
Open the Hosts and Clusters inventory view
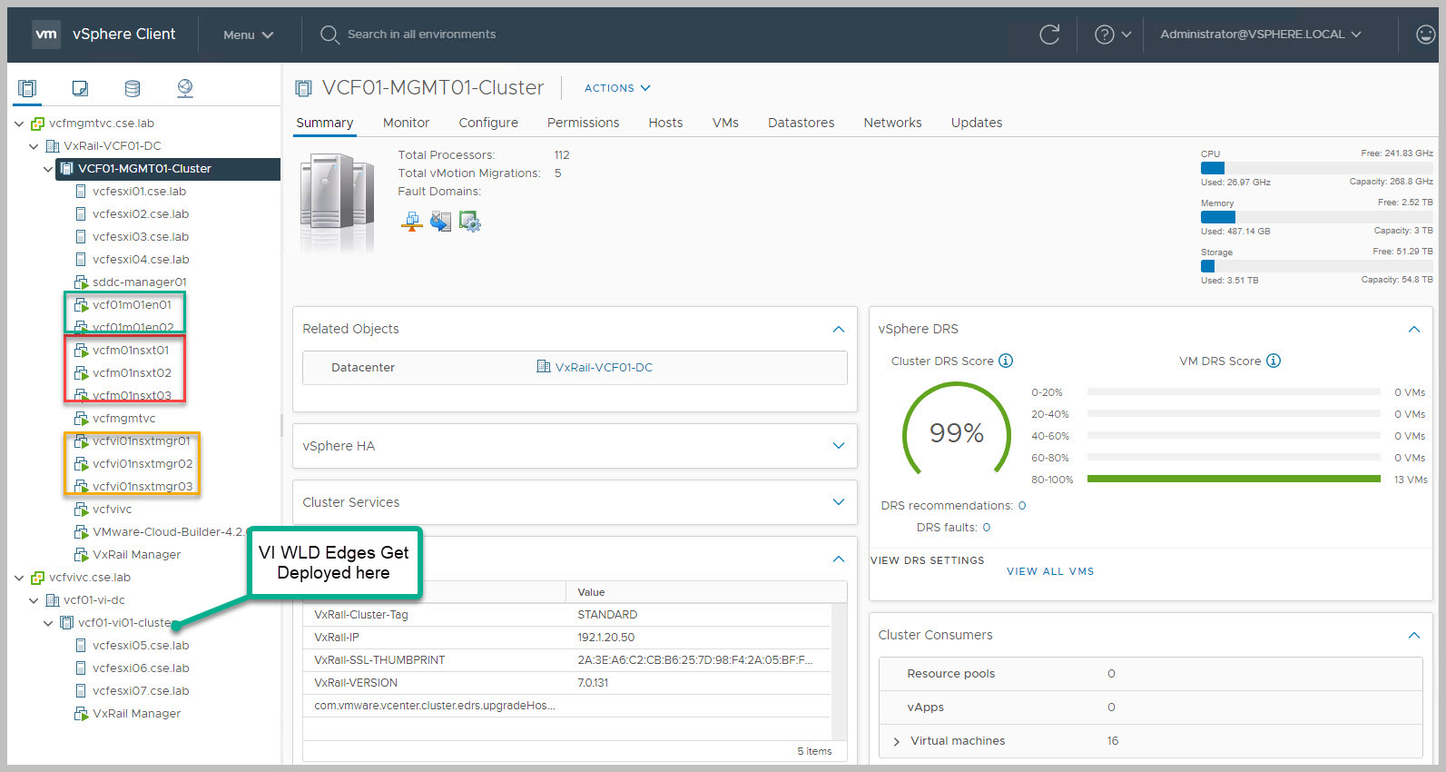27,88
